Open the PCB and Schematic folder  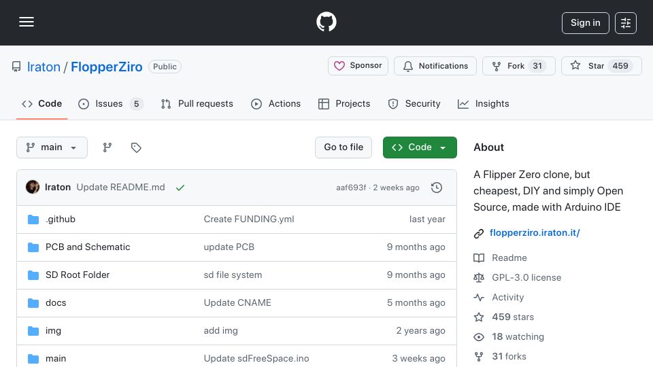coord(88,247)
